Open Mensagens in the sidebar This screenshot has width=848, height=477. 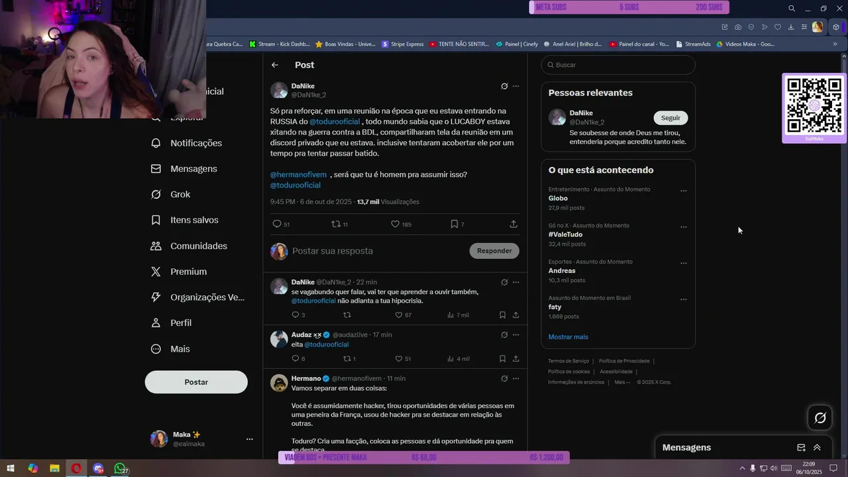[x=185, y=169]
